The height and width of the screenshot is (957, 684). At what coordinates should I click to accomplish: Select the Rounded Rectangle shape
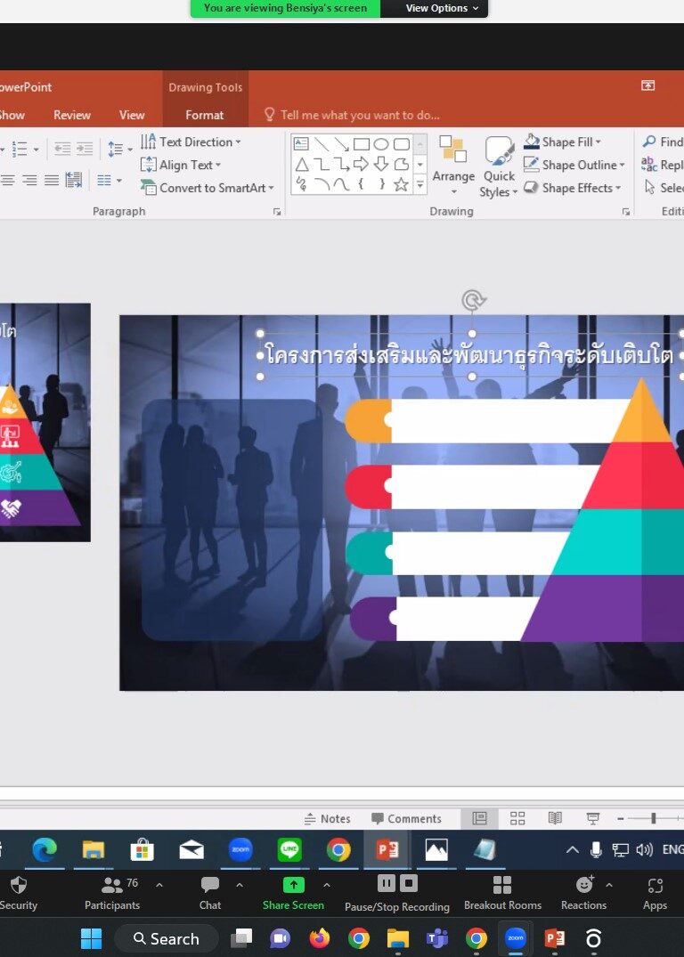[x=402, y=144]
